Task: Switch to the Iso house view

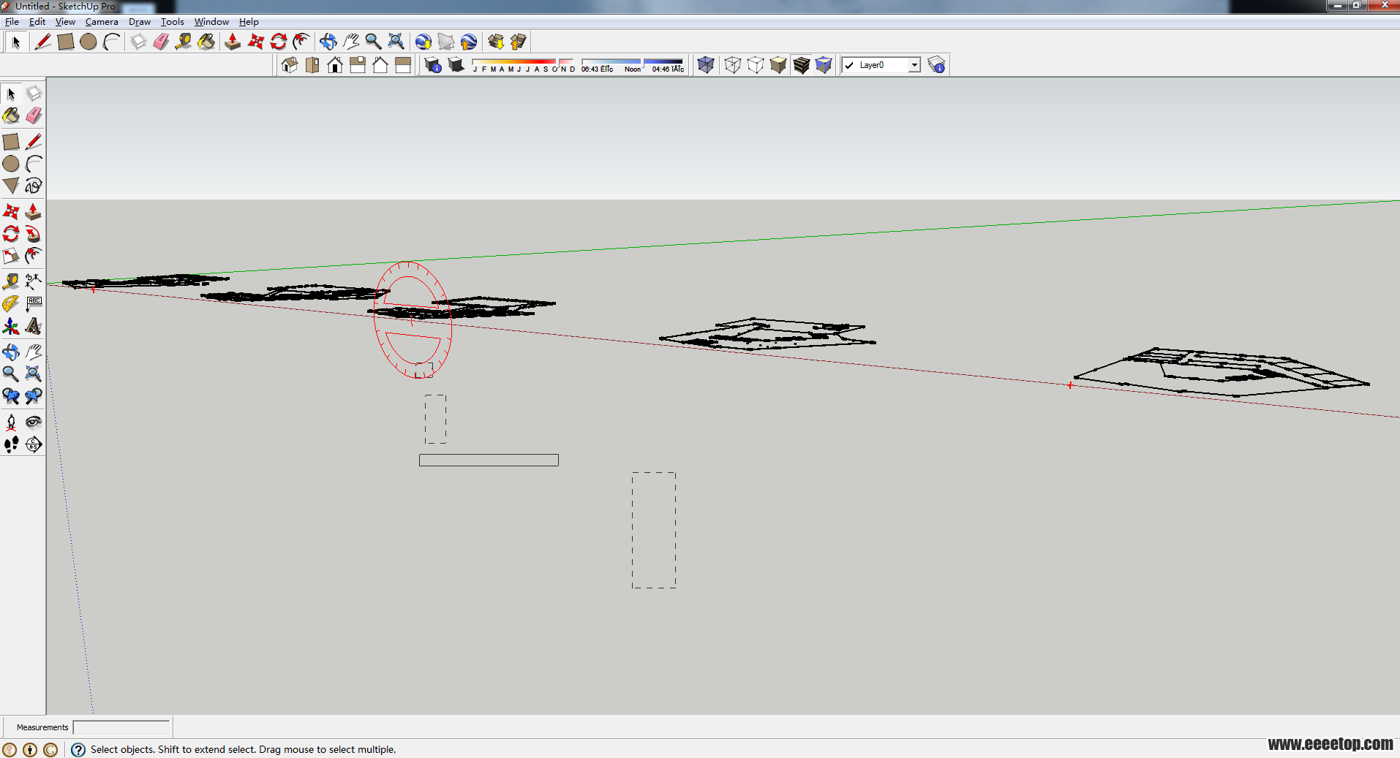Action: coord(290,65)
